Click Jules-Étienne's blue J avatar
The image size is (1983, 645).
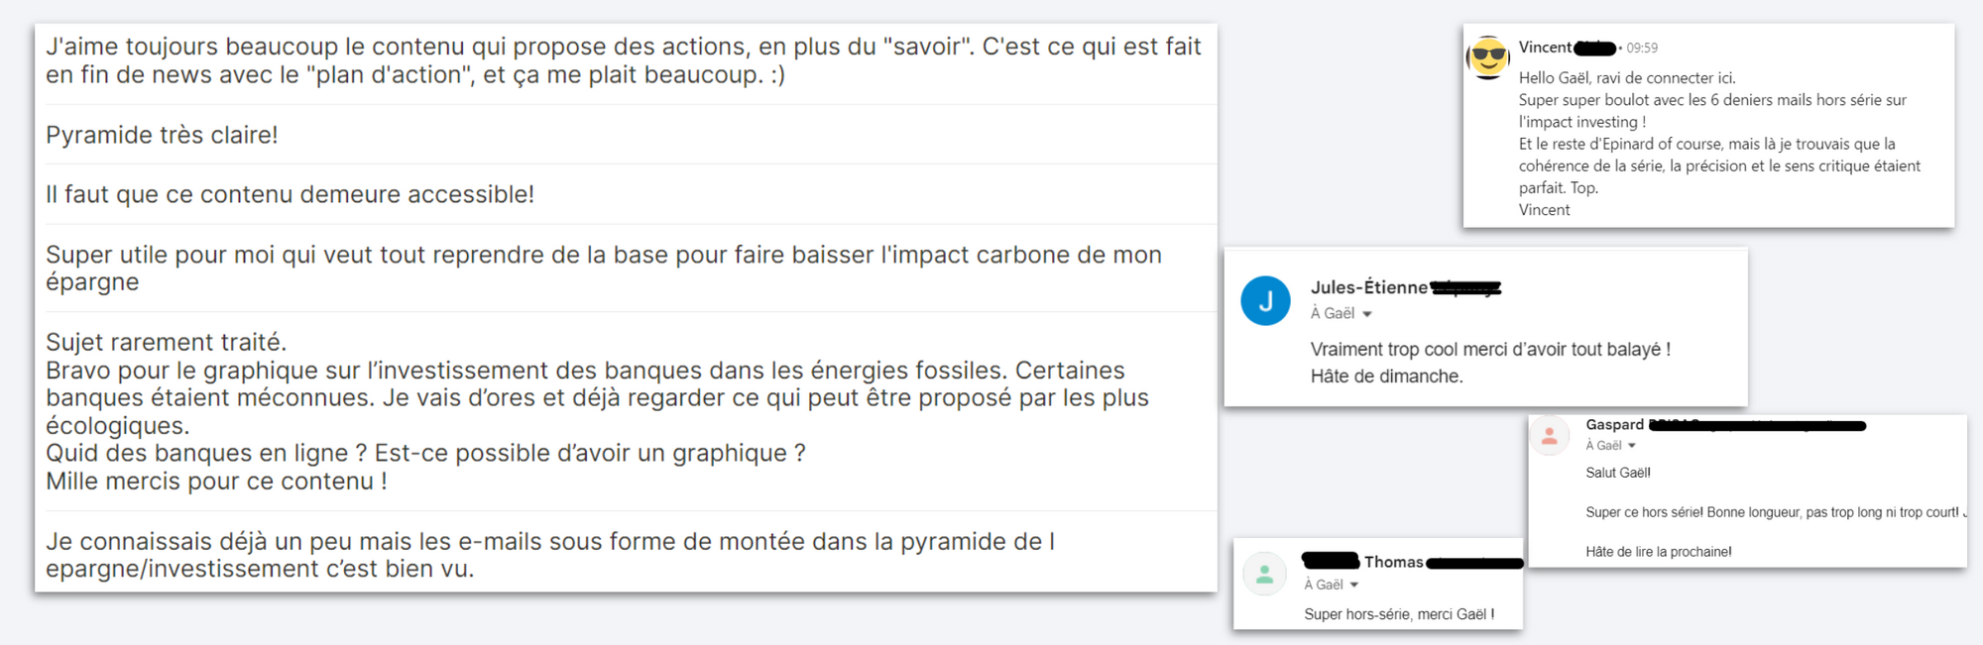1265,300
